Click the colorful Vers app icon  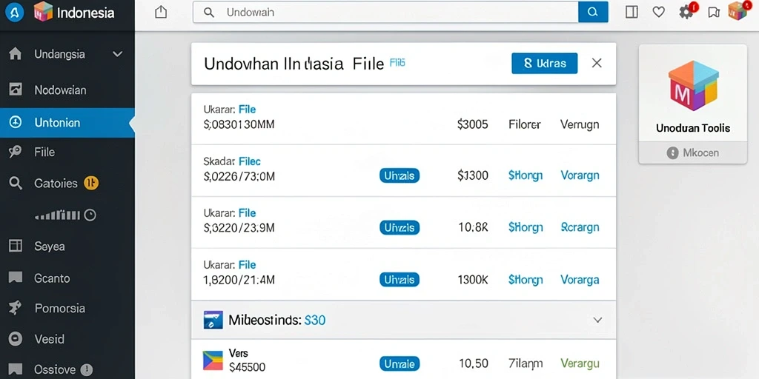click(x=213, y=360)
